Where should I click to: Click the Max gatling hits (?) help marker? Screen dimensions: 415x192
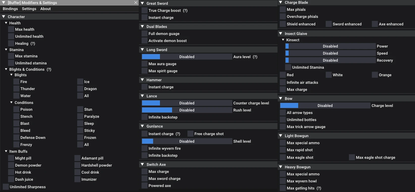[319, 188]
